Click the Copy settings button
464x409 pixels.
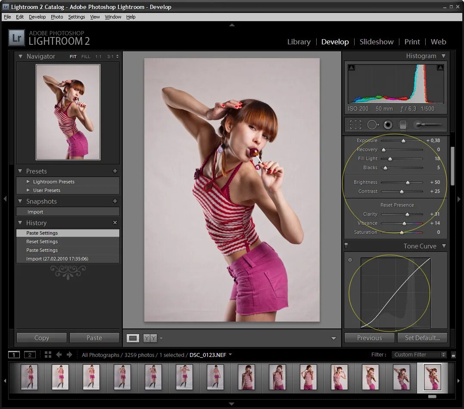(42, 338)
